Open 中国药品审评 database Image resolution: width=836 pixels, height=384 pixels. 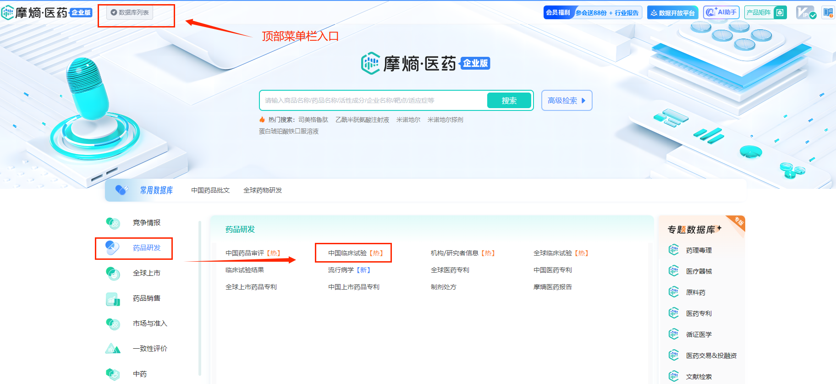(x=253, y=253)
